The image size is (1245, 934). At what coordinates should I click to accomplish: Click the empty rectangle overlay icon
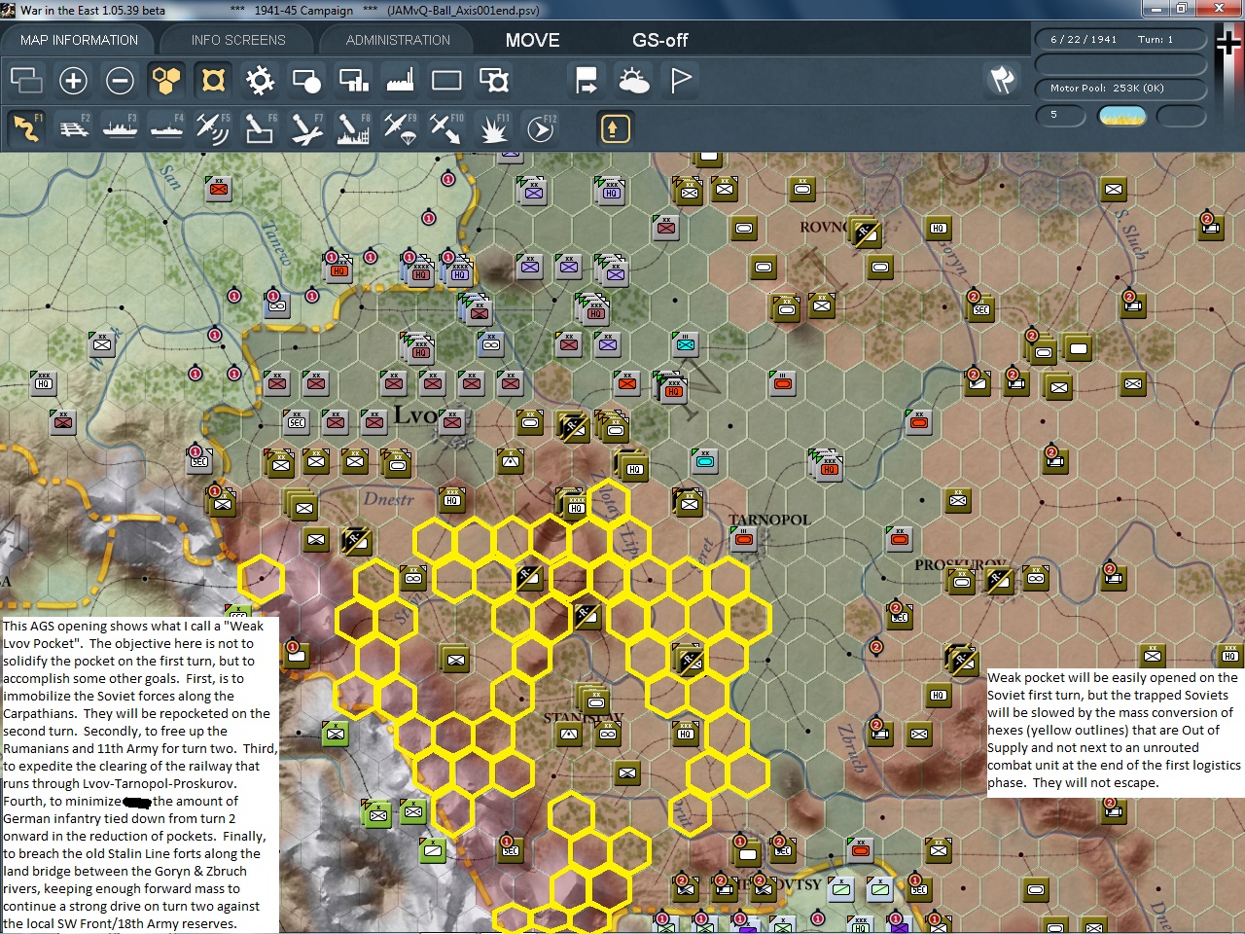(x=446, y=80)
